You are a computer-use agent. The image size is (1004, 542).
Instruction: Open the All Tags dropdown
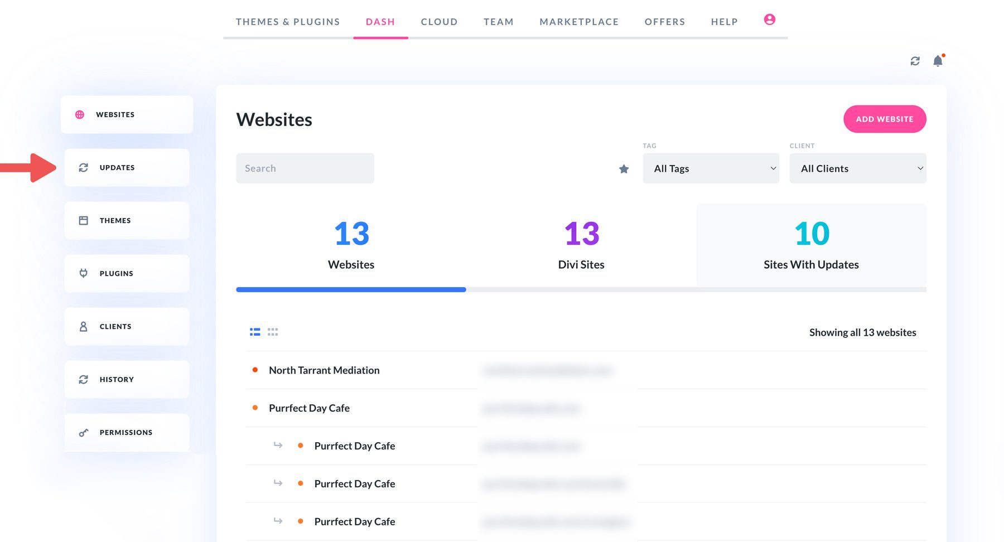711,168
